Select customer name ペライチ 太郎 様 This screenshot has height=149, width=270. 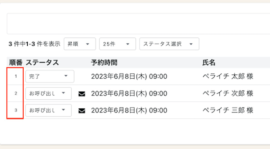click(x=228, y=76)
